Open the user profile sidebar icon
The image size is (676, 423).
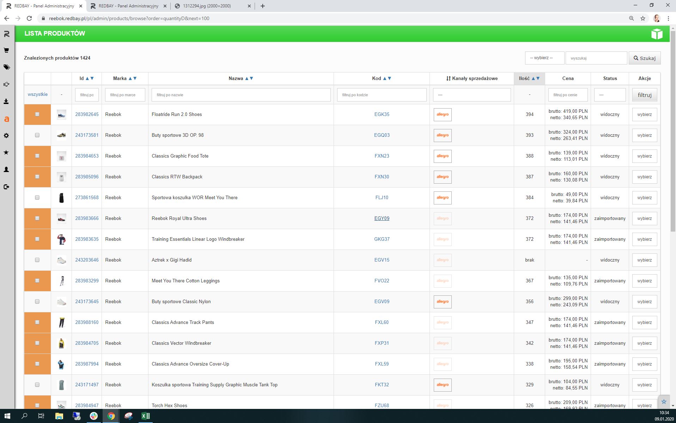click(x=6, y=170)
